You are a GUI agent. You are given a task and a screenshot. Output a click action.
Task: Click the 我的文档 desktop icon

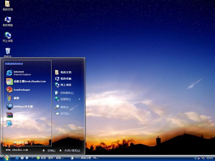[7, 5]
